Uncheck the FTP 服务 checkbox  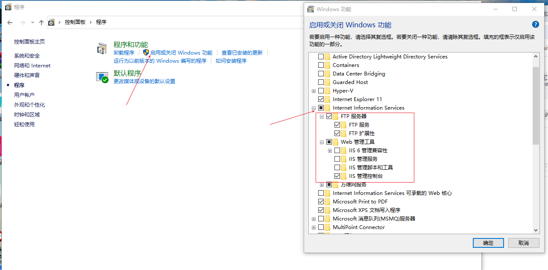click(x=337, y=125)
